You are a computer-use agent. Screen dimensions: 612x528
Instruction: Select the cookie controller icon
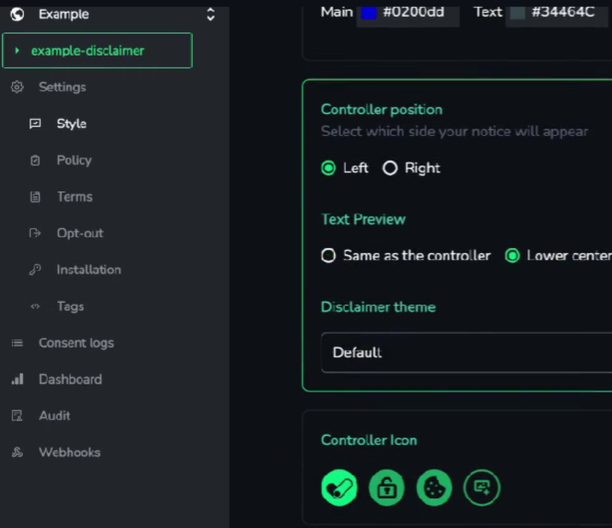tap(435, 488)
